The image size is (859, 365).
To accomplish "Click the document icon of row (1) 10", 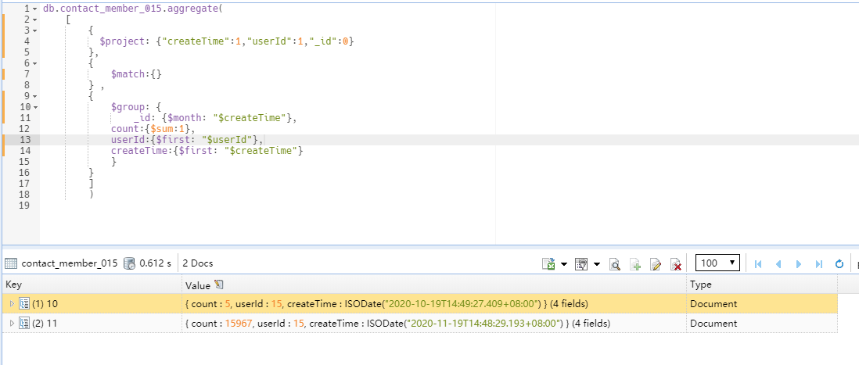I will click(23, 304).
